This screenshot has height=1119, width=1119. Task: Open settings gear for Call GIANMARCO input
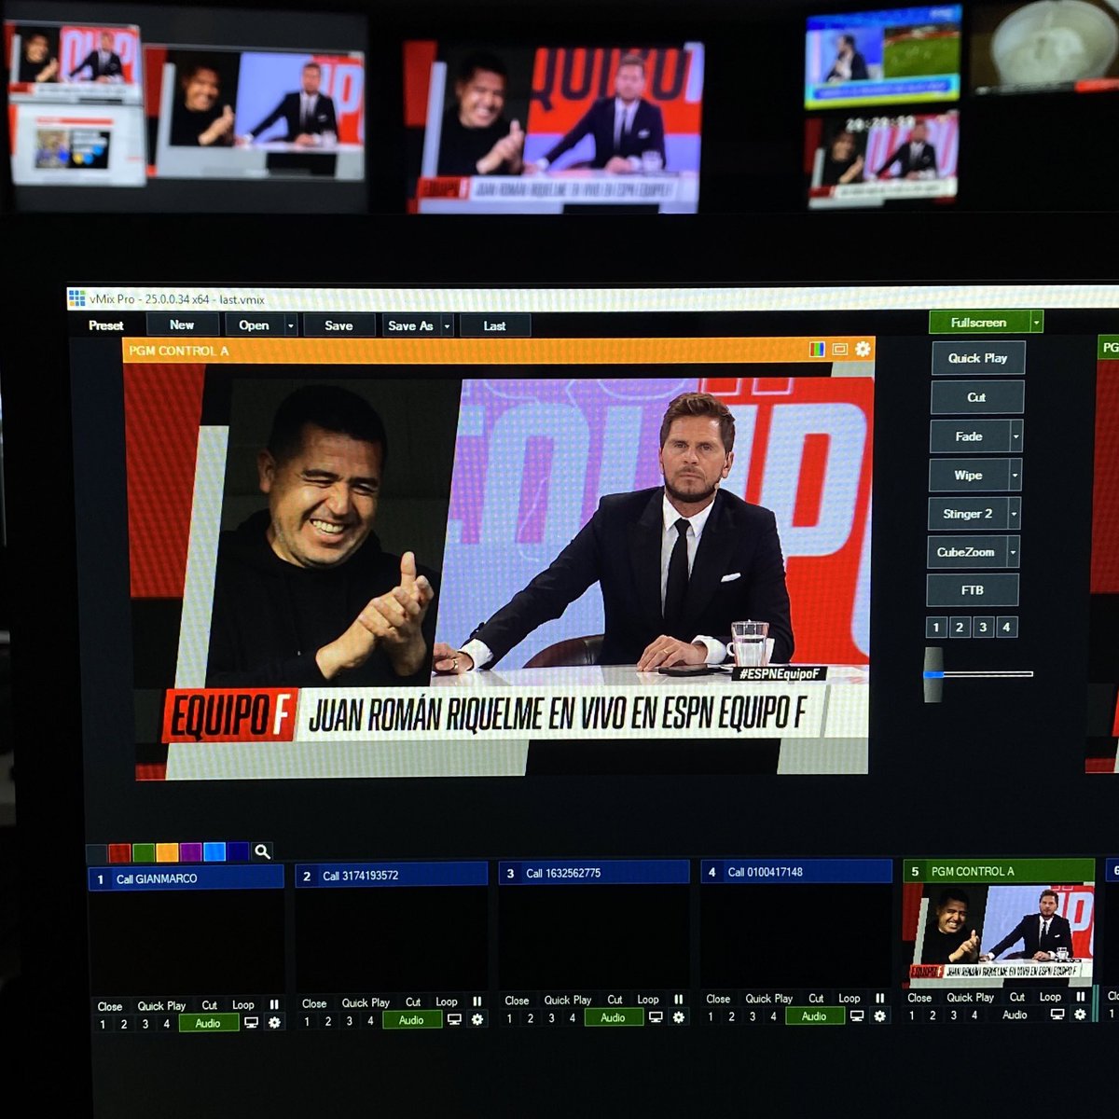274,1023
